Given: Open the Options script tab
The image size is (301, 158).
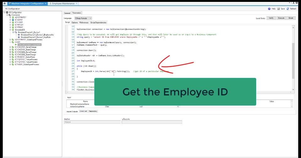Looking at the screenshot, I should pos(75,23).
